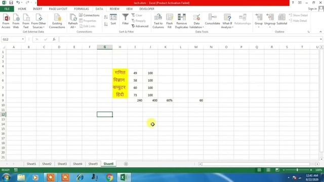The image size is (324, 182).
Task: Click Hide Detail
Action: pos(298,21)
